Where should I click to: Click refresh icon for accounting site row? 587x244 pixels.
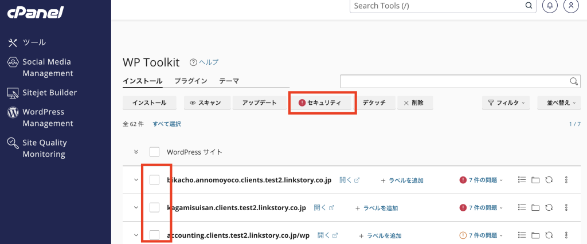[549, 235]
